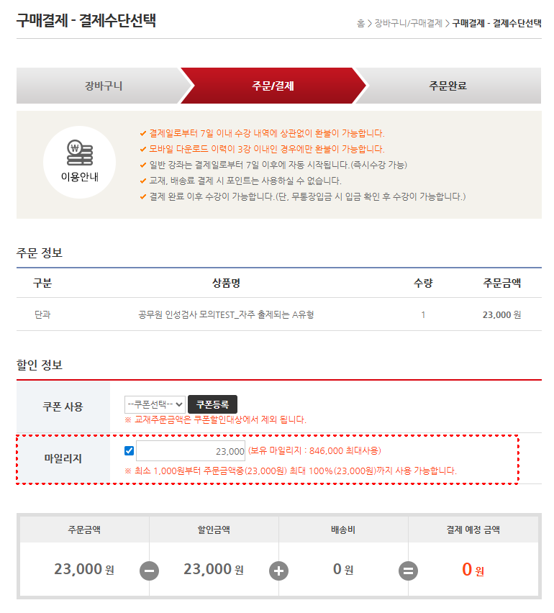Click the arrow before 구매결제 - 결제수단선택 breadcrumb
The image size is (554, 613).
click(x=448, y=24)
